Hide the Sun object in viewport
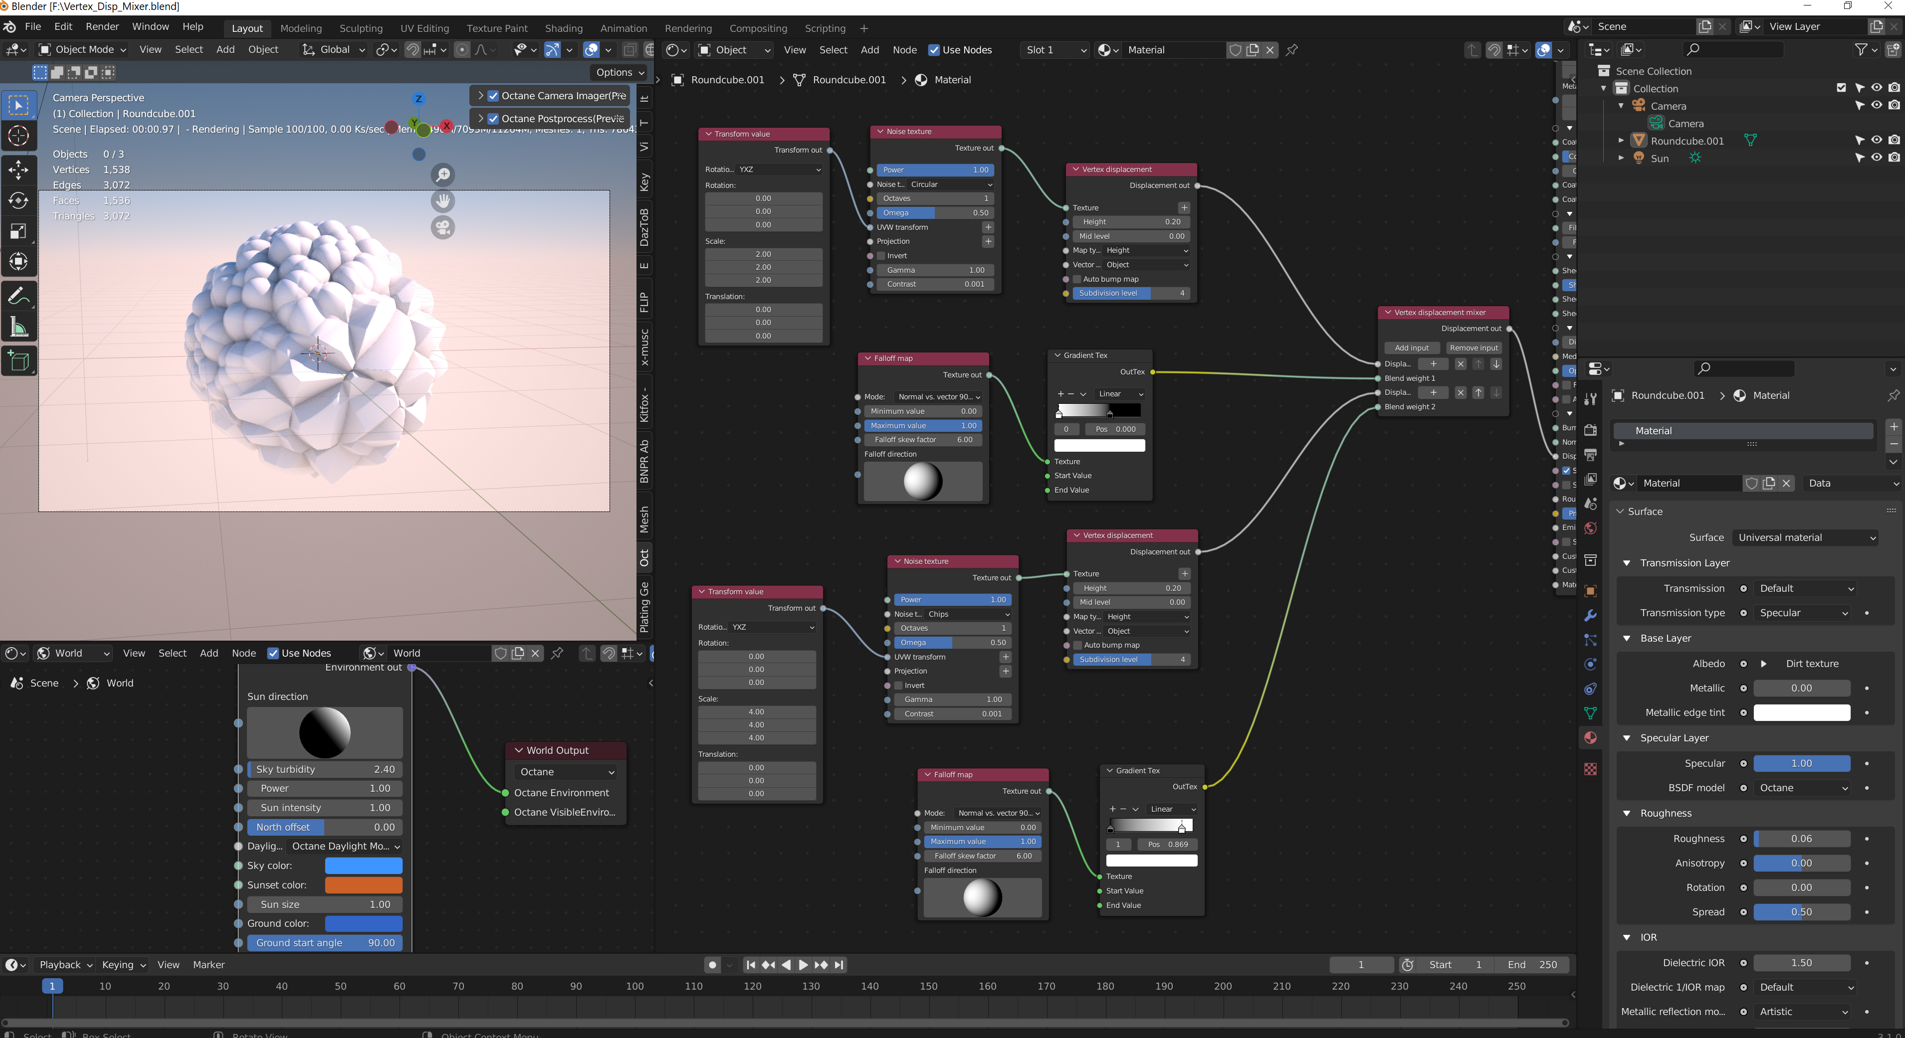Screen dimensions: 1905x1038 click(x=1877, y=158)
